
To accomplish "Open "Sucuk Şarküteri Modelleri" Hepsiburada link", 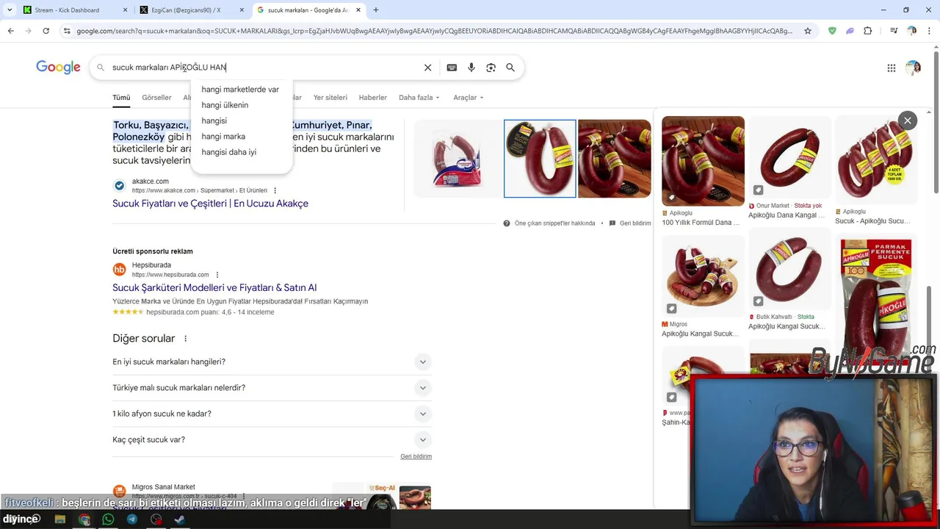I will (x=214, y=288).
